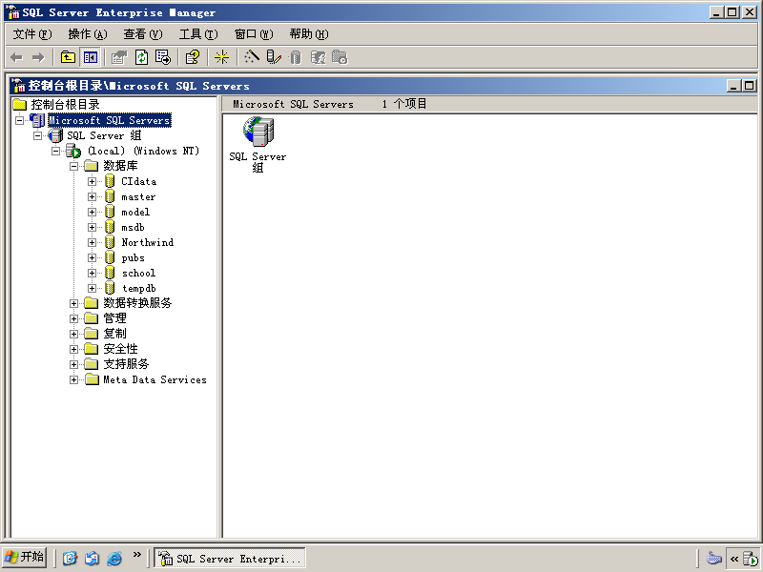This screenshot has height=572, width=763.
Task: Expand the 安全性 folder node
Action: [x=74, y=349]
